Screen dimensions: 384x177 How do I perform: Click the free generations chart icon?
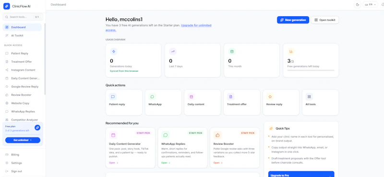tap(291, 52)
